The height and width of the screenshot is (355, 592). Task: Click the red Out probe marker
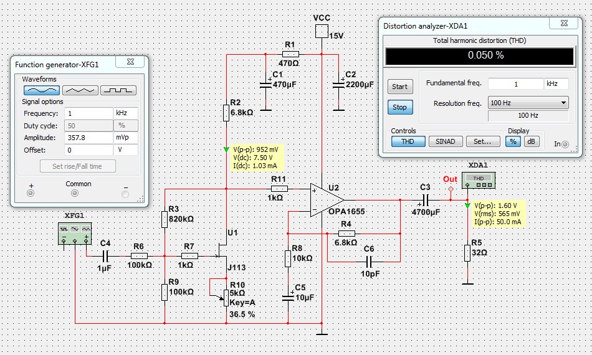click(451, 189)
